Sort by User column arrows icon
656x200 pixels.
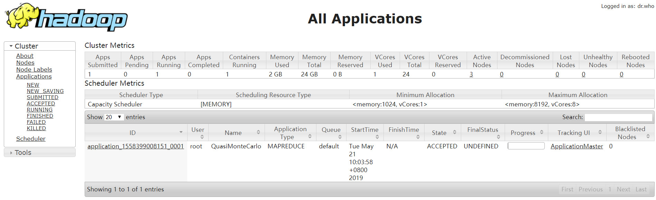[x=202, y=137]
